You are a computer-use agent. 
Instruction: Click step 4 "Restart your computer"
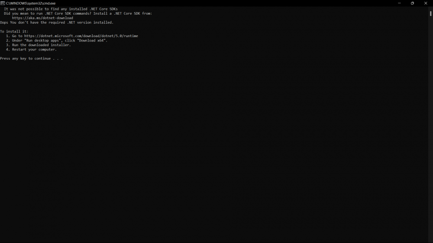[x=34, y=50]
